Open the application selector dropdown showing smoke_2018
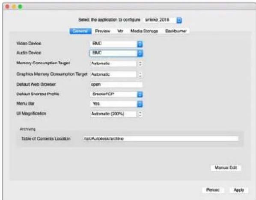This screenshot has height=200, width=256. click(163, 20)
